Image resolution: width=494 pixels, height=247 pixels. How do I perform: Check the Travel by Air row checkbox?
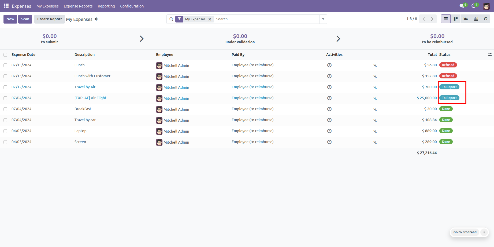coord(5,87)
